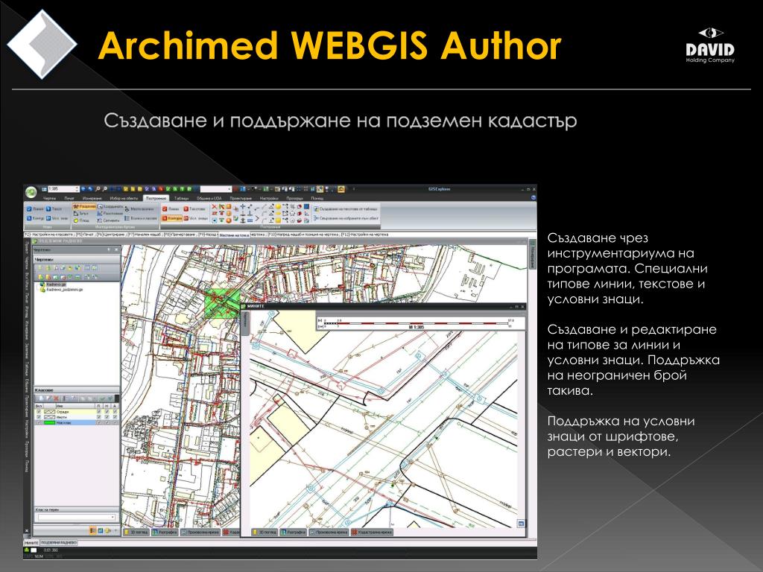Click the Площ tool with yellow icon
The image size is (763, 572).
(x=82, y=220)
